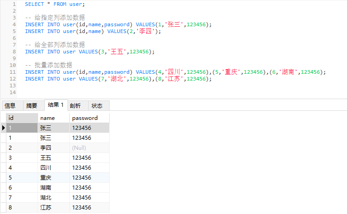This screenshot has height=214, width=347.
Task: Select 张三 in the highlighted row
Action: (53, 128)
